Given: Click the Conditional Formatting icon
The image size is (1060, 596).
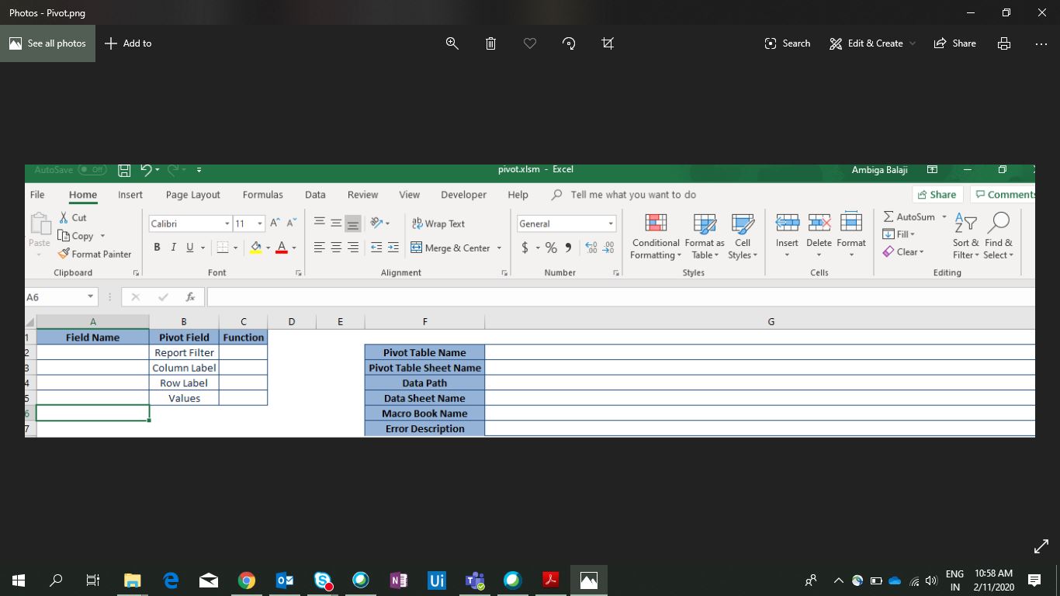Looking at the screenshot, I should pos(656,223).
